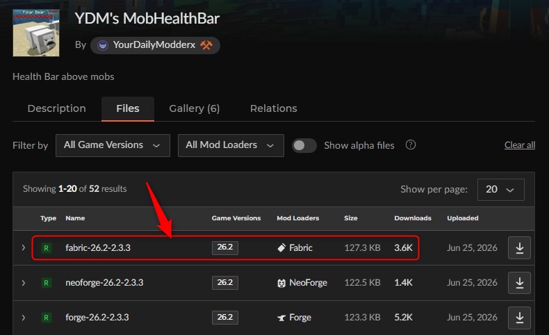549x335 pixels.
Task: Open the Relations tab
Action: (273, 108)
